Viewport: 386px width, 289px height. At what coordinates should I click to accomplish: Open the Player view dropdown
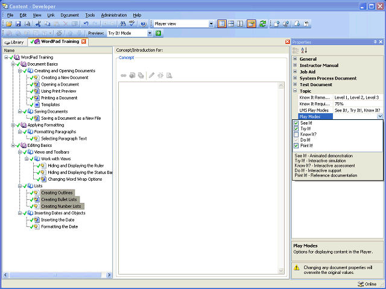point(211,24)
